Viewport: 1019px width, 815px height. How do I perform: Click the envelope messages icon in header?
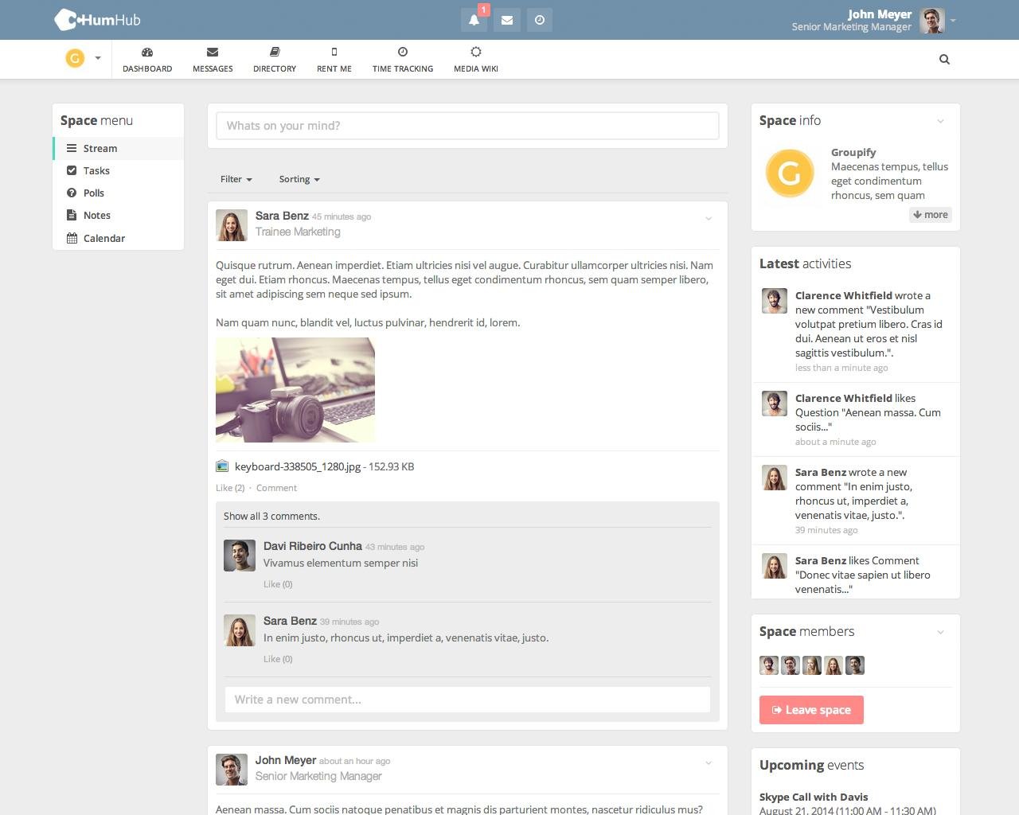(x=507, y=20)
